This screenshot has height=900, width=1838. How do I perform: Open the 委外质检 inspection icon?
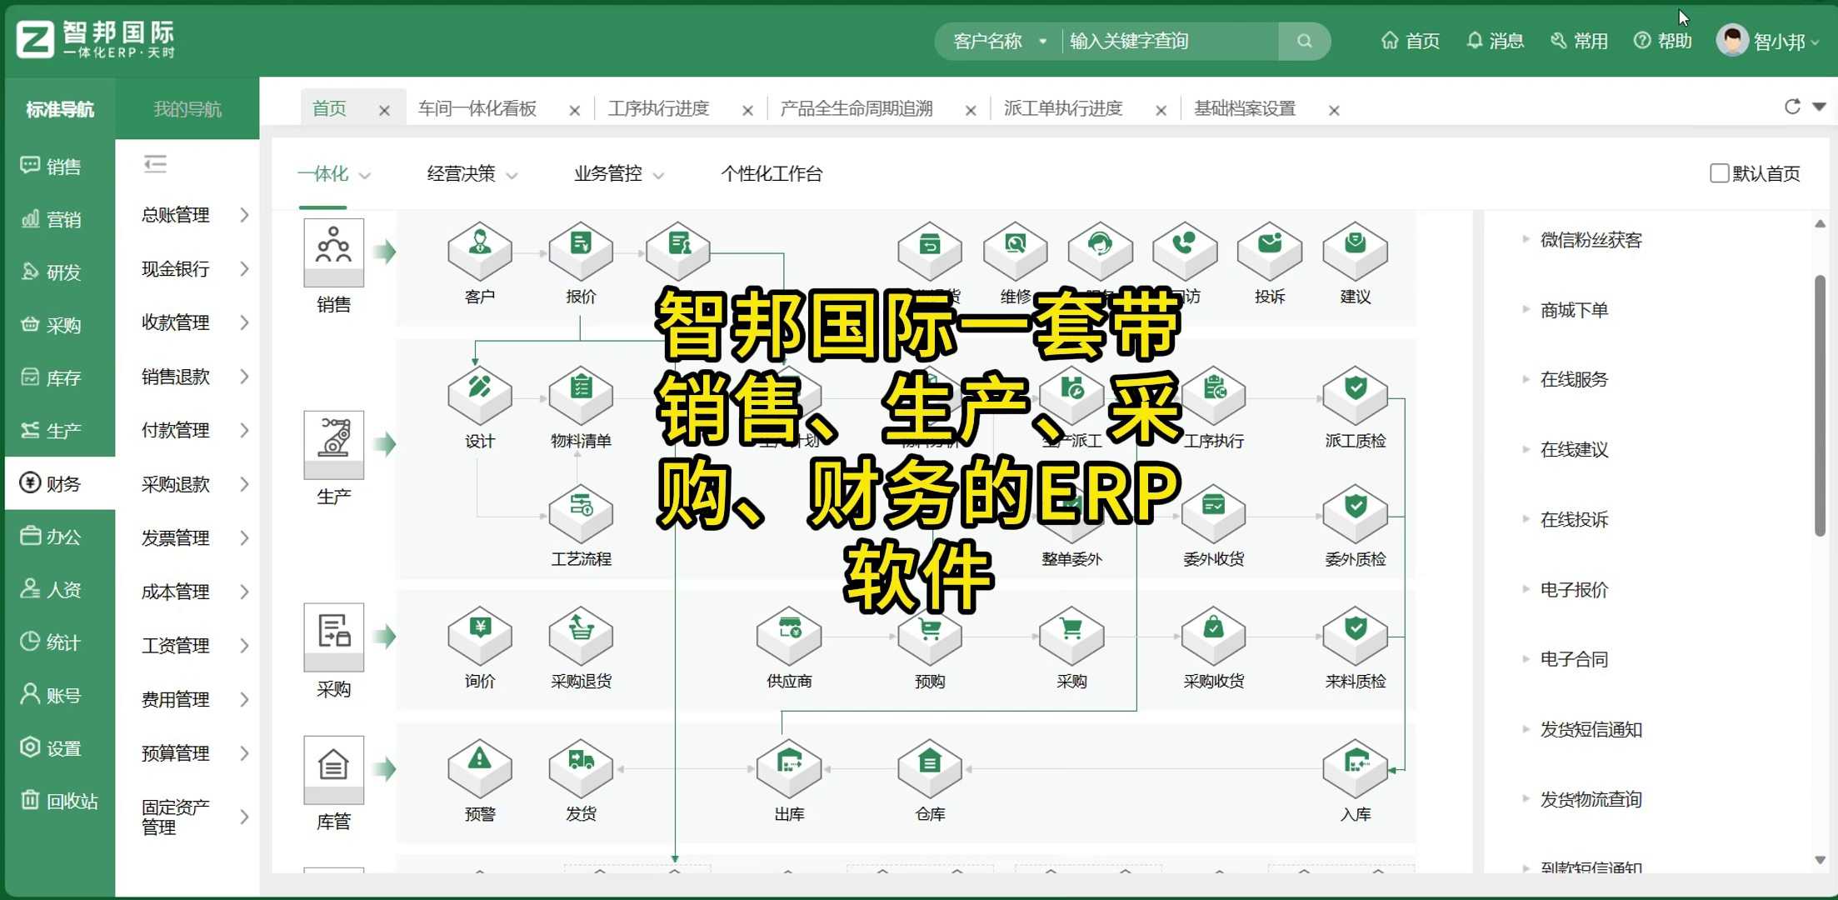coord(1355,513)
